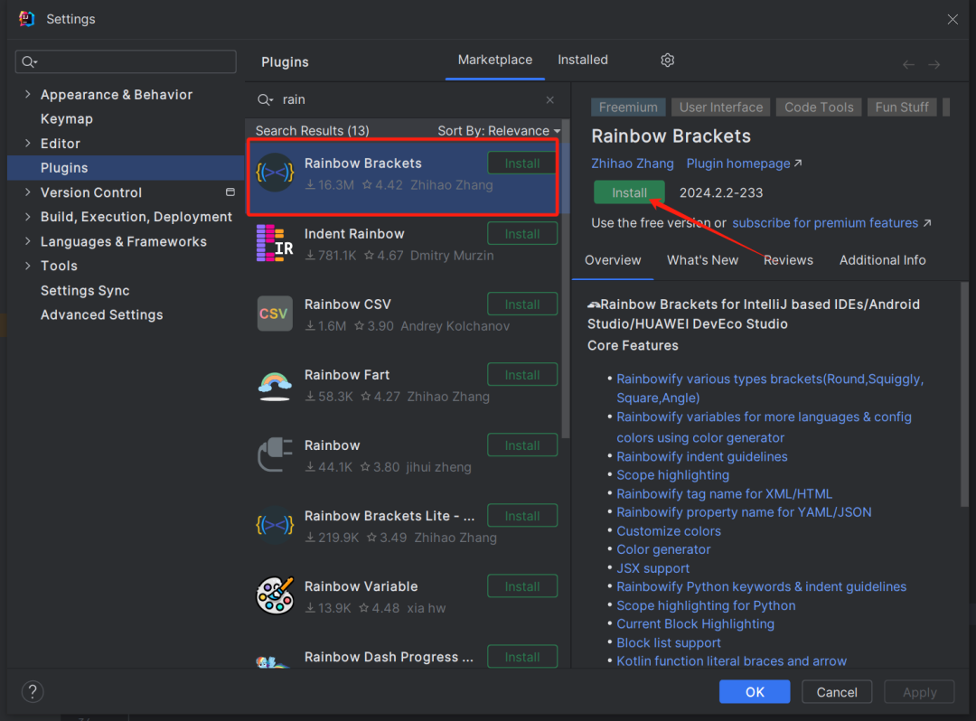Click the User Interface tag
The height and width of the screenshot is (721, 976).
click(721, 107)
